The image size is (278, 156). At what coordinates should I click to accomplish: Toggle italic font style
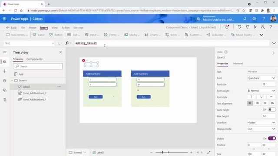(251, 97)
